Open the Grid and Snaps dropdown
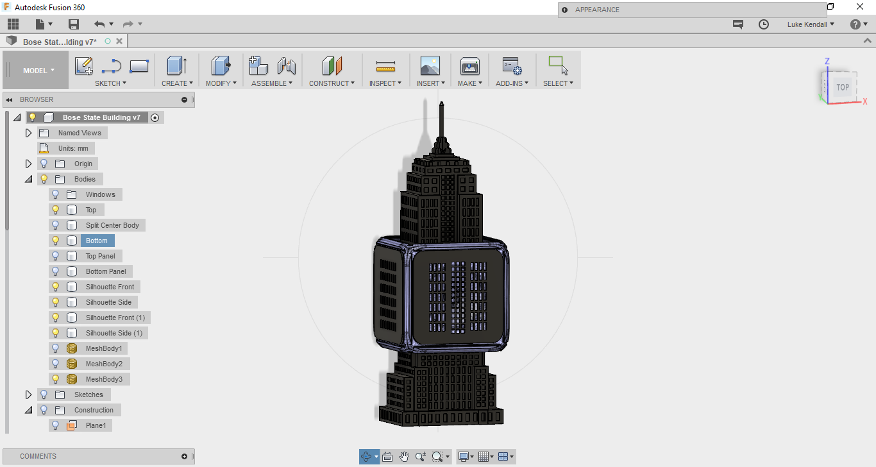 pos(485,457)
